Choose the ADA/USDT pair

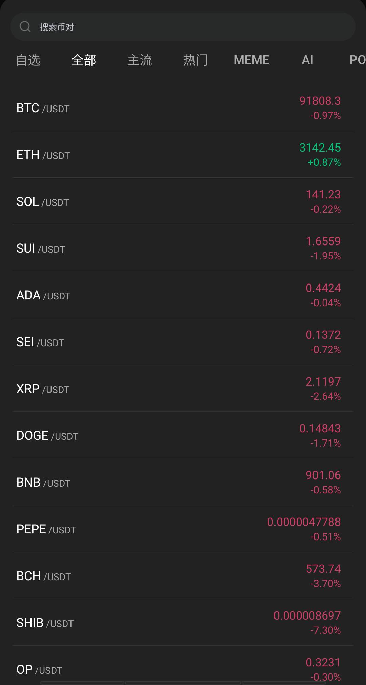click(x=43, y=295)
